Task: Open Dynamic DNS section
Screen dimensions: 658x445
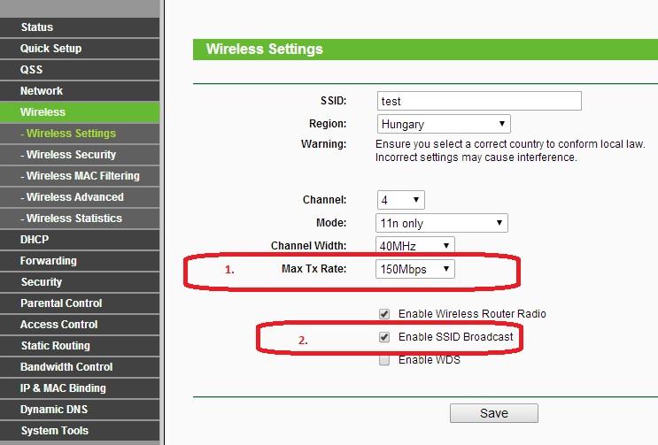Action: pyautogui.click(x=80, y=410)
